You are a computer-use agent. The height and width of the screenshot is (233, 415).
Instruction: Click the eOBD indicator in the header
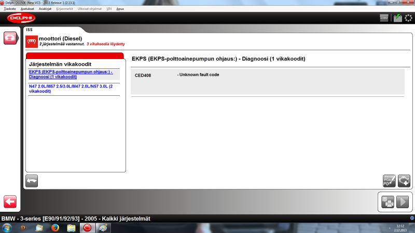pyautogui.click(x=384, y=18)
